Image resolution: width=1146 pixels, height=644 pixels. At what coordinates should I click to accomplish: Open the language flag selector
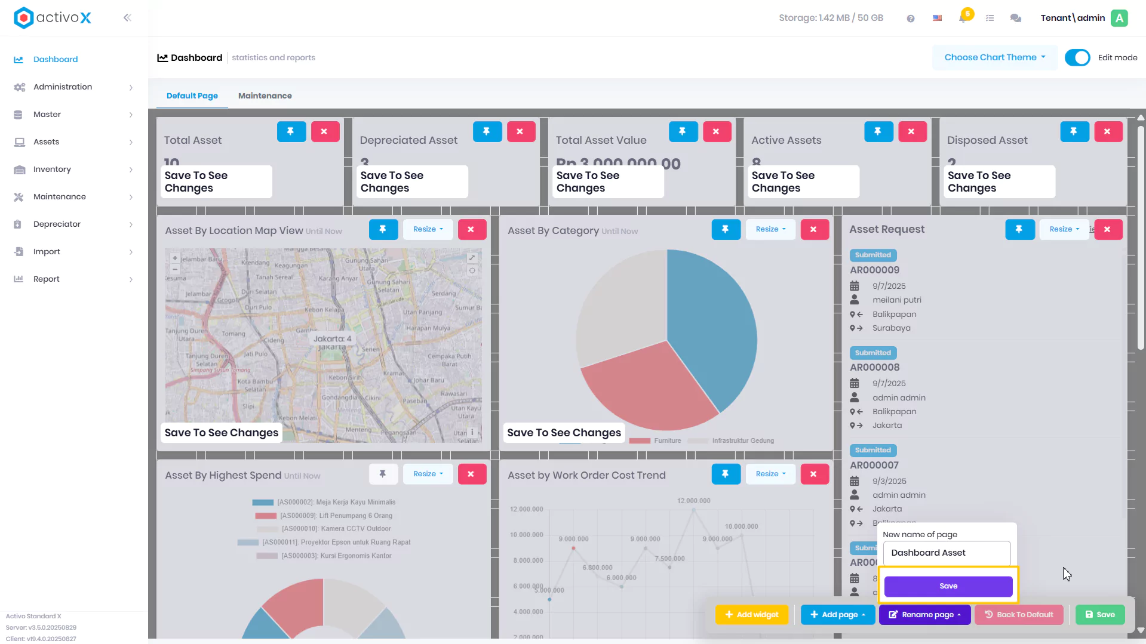937,19
